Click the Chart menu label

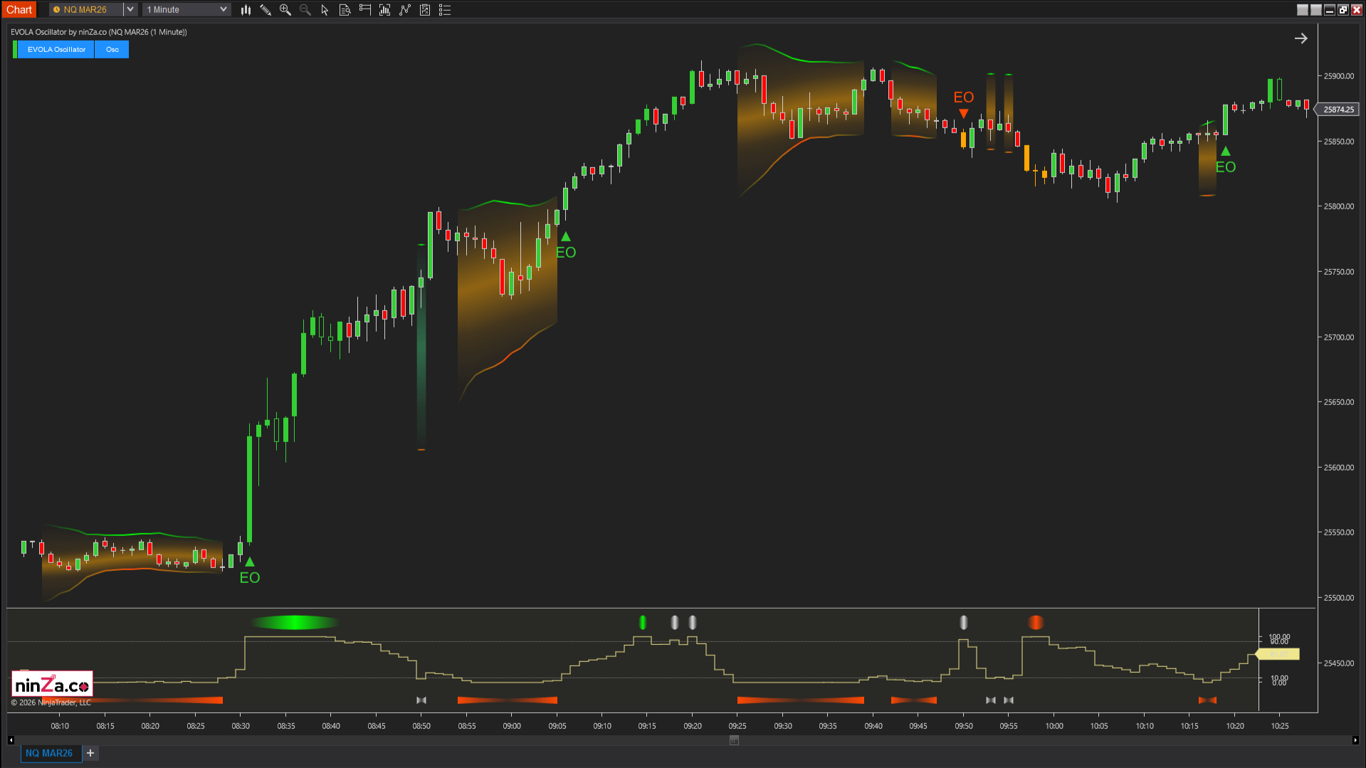point(19,9)
